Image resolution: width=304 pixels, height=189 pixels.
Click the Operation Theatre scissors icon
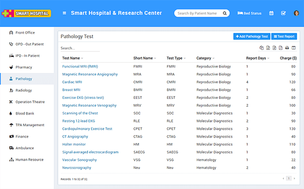click(x=11, y=102)
